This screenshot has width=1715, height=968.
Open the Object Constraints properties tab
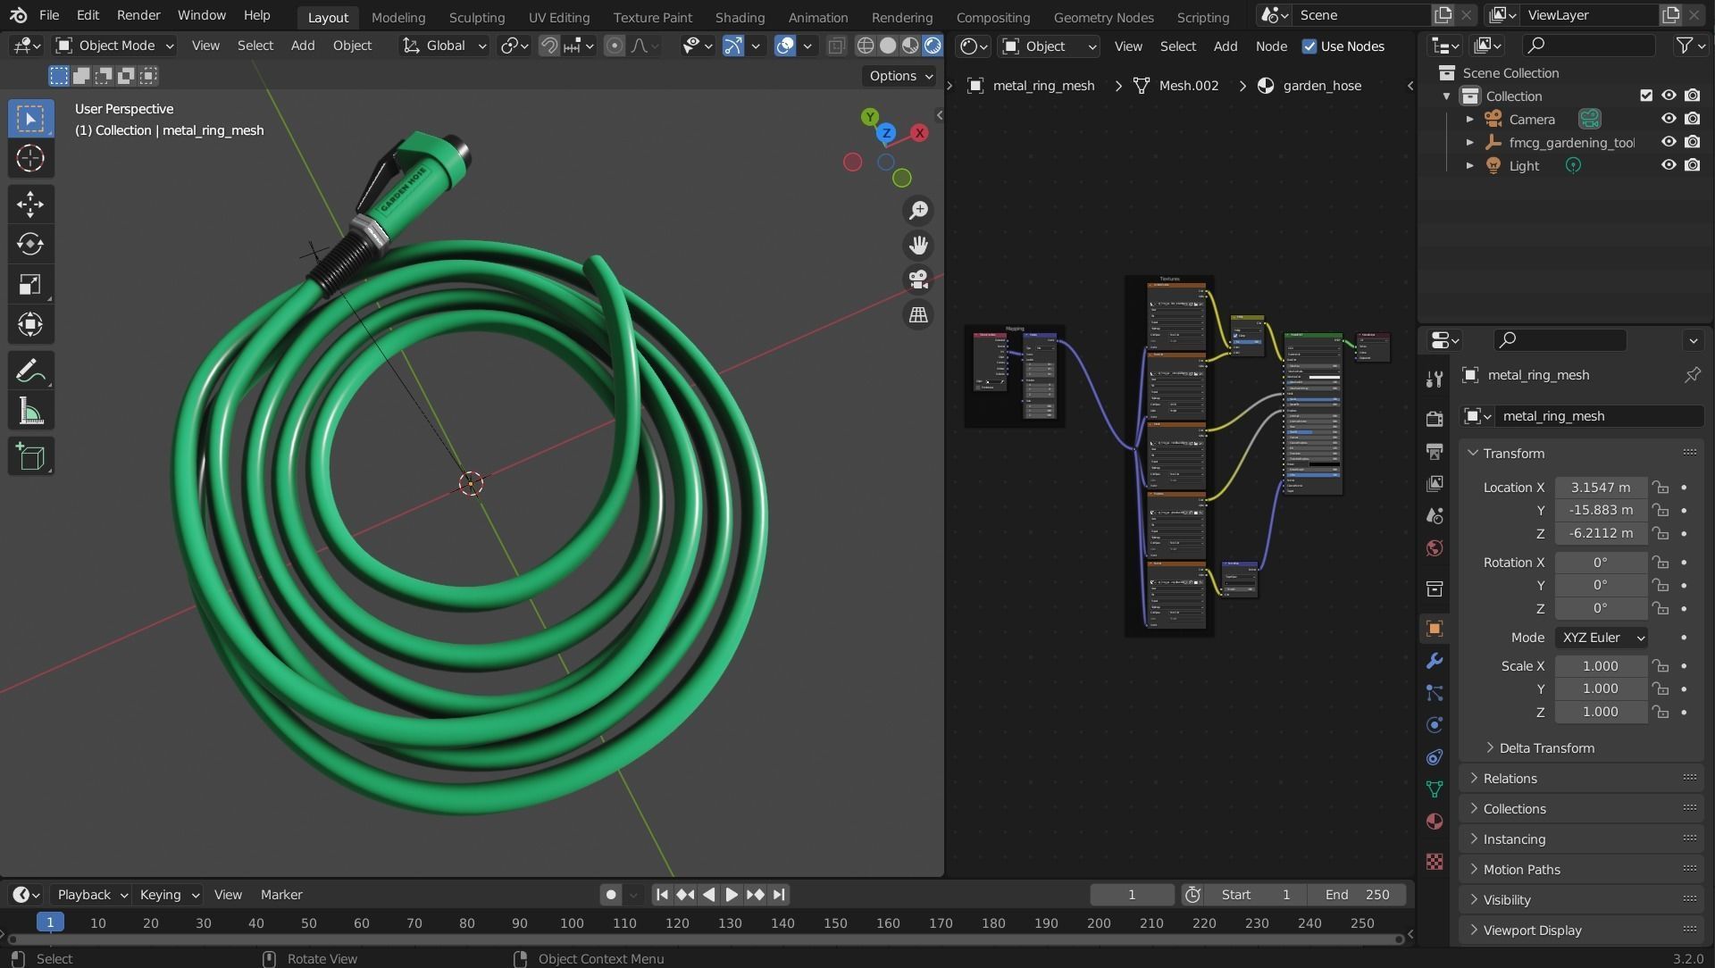click(1435, 757)
